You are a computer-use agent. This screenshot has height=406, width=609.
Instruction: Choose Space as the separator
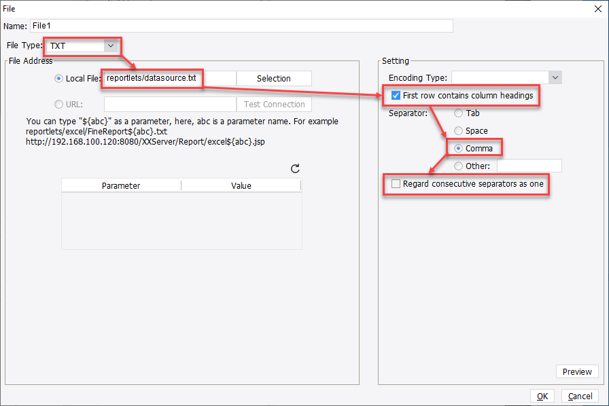459,130
